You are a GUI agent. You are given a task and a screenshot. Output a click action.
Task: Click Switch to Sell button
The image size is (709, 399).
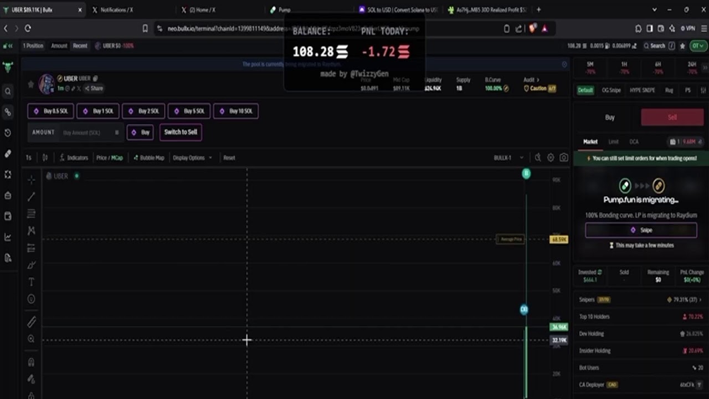181,132
